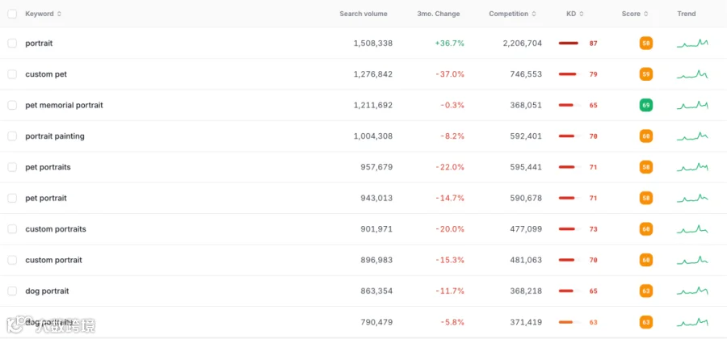Toggle the select-all checkbox in header
Image resolution: width=727 pixels, height=339 pixels.
pos(12,14)
